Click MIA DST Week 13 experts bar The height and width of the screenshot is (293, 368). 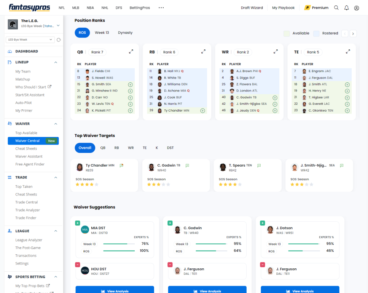coord(119,244)
